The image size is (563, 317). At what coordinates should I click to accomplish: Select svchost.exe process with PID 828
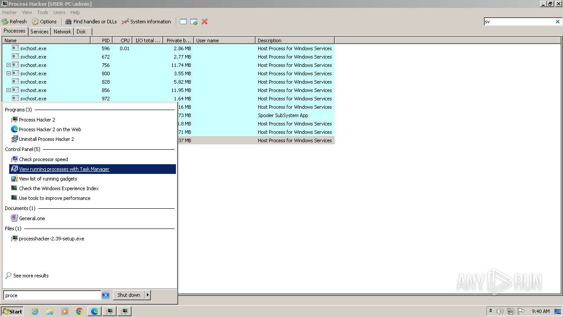[x=168, y=82]
